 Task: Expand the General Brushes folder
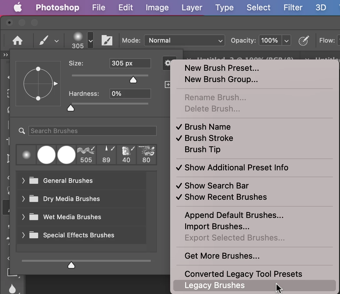23,181
